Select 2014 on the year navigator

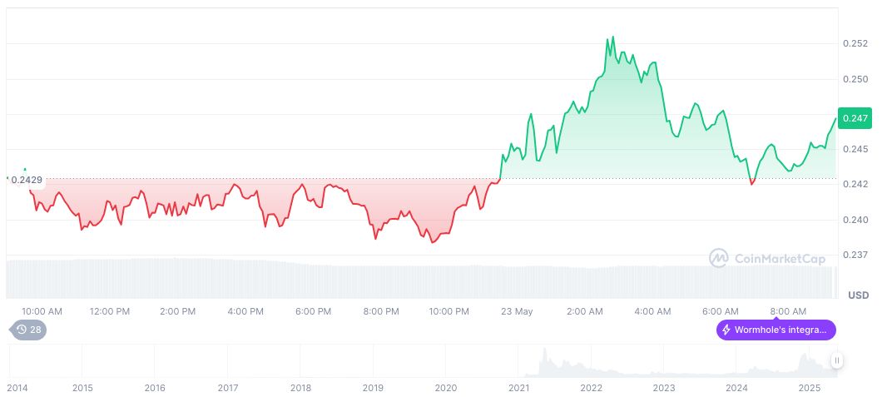[17, 388]
